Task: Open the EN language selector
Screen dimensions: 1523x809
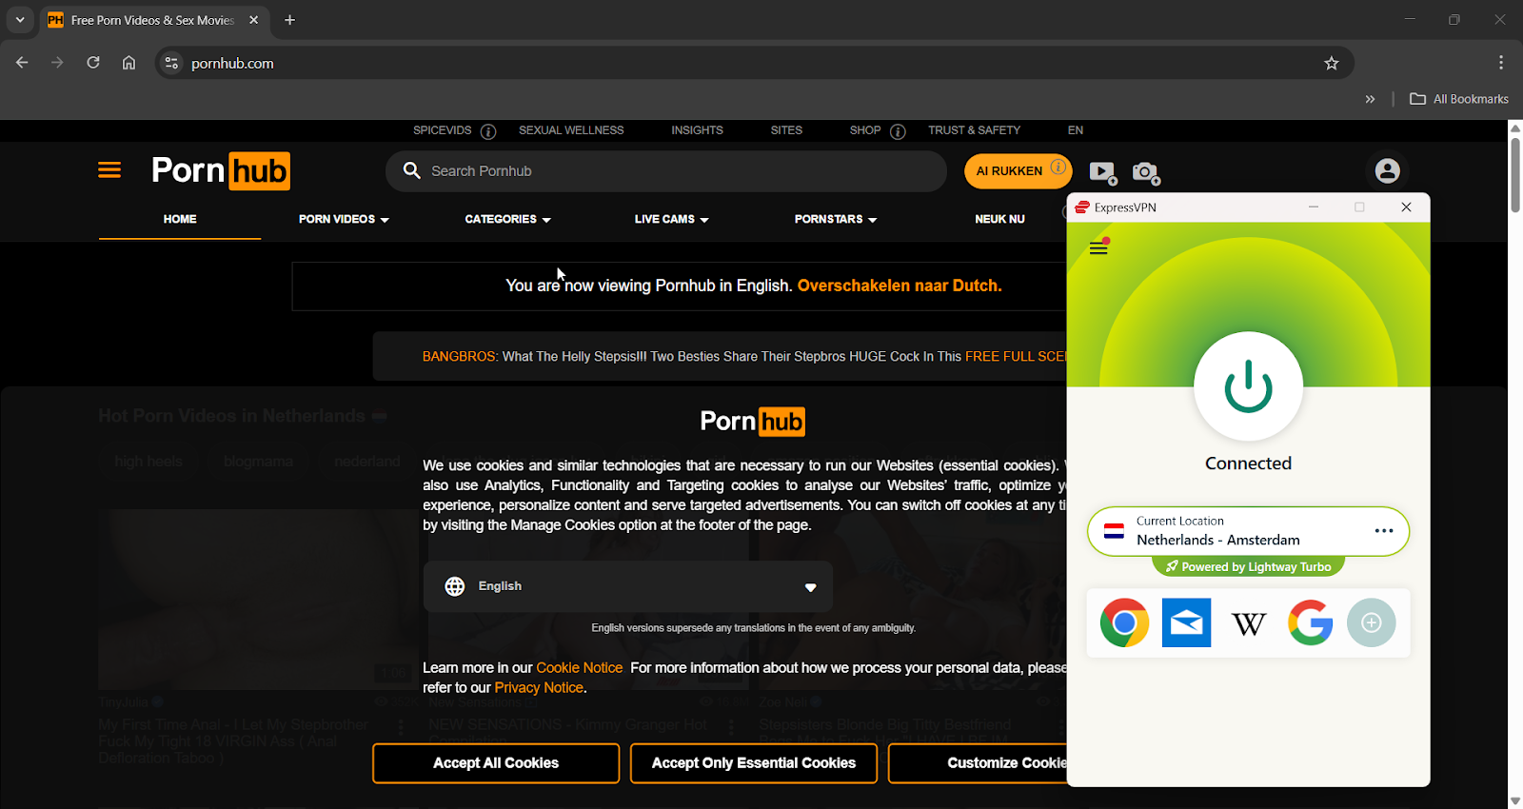Action: pos(1076,130)
